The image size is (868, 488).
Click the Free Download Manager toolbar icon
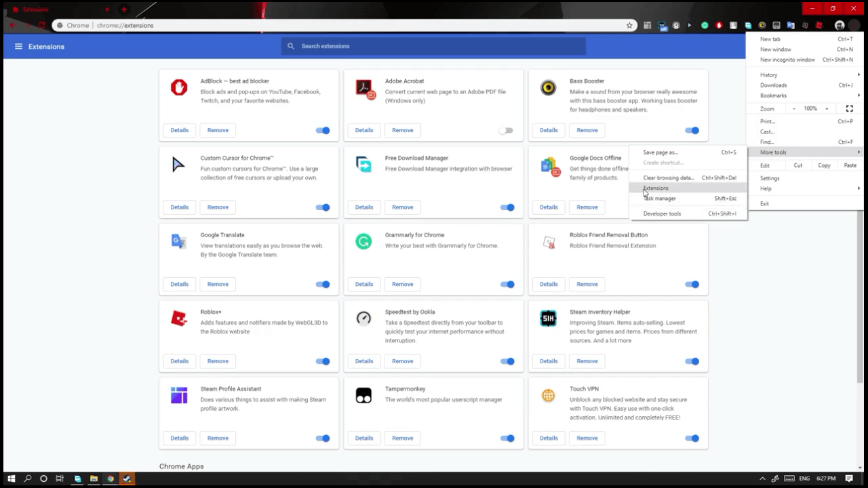coord(748,25)
